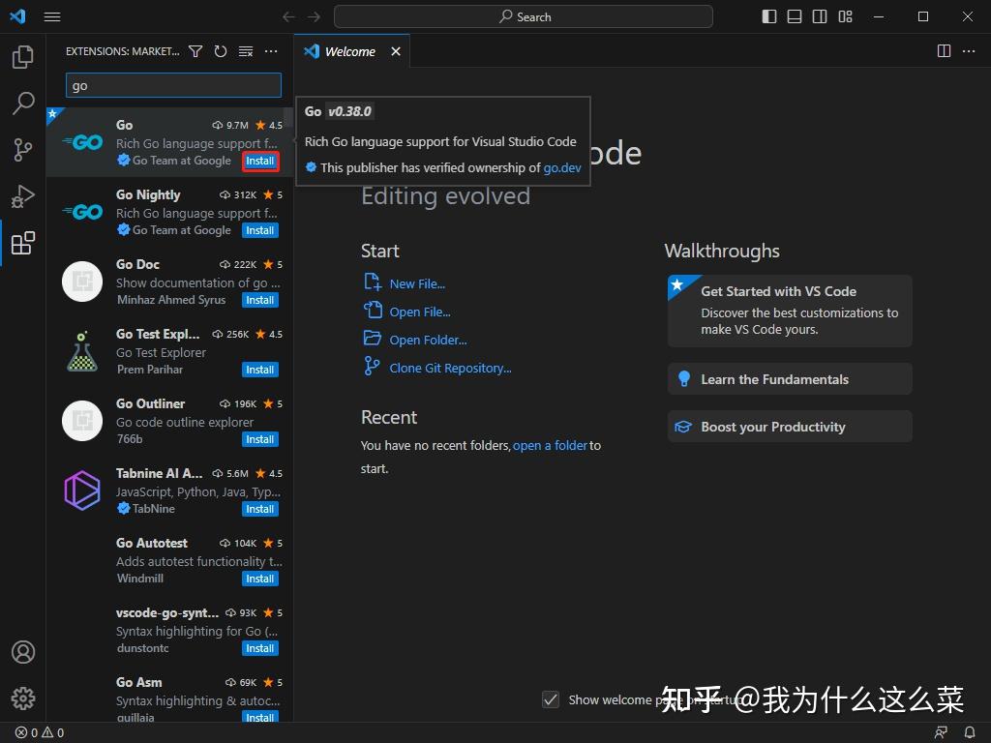The height and width of the screenshot is (743, 991).
Task: Open the editor More Actions menu
Action: tap(969, 51)
